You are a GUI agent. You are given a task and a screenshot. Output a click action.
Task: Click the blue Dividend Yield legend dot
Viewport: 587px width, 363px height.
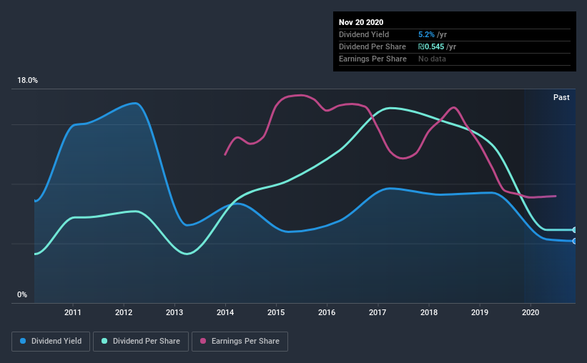(x=23, y=341)
